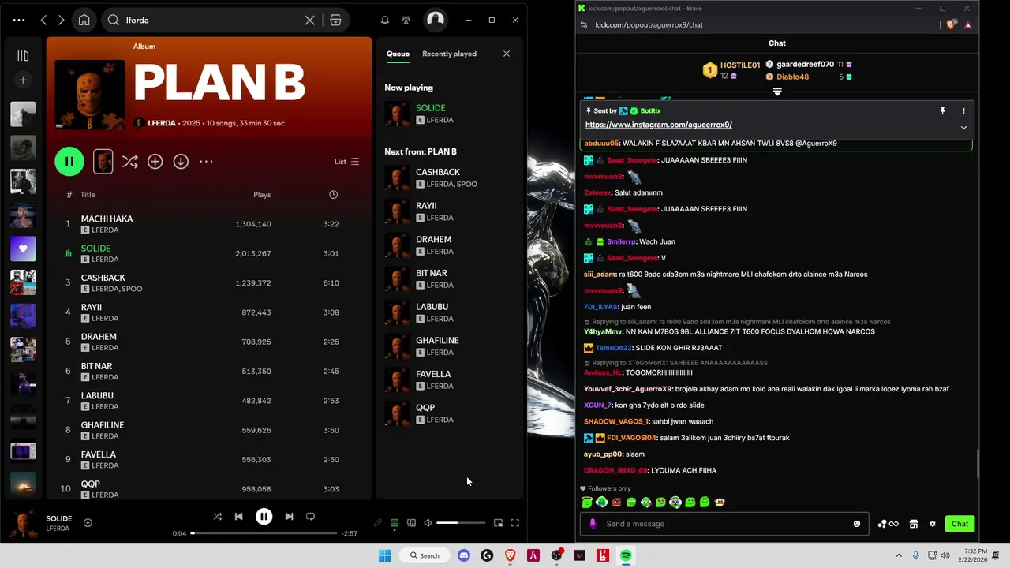The image size is (1010, 568).
Task: Click Duration clock column header
Action: (x=333, y=195)
